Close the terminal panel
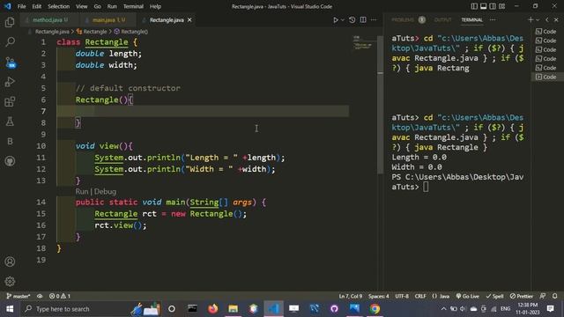 pos(556,20)
